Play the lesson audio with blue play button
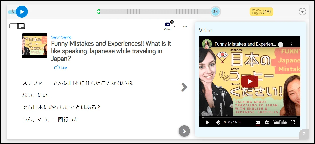The height and width of the screenshot is (144, 315). [x=22, y=12]
